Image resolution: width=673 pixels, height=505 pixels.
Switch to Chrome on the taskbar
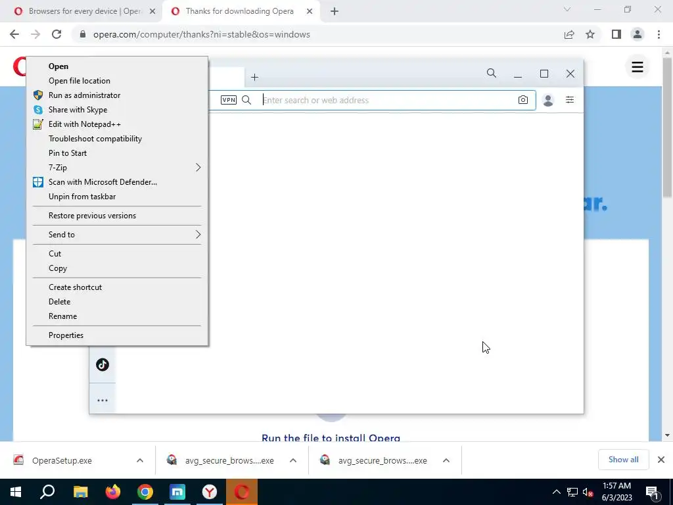tap(145, 492)
